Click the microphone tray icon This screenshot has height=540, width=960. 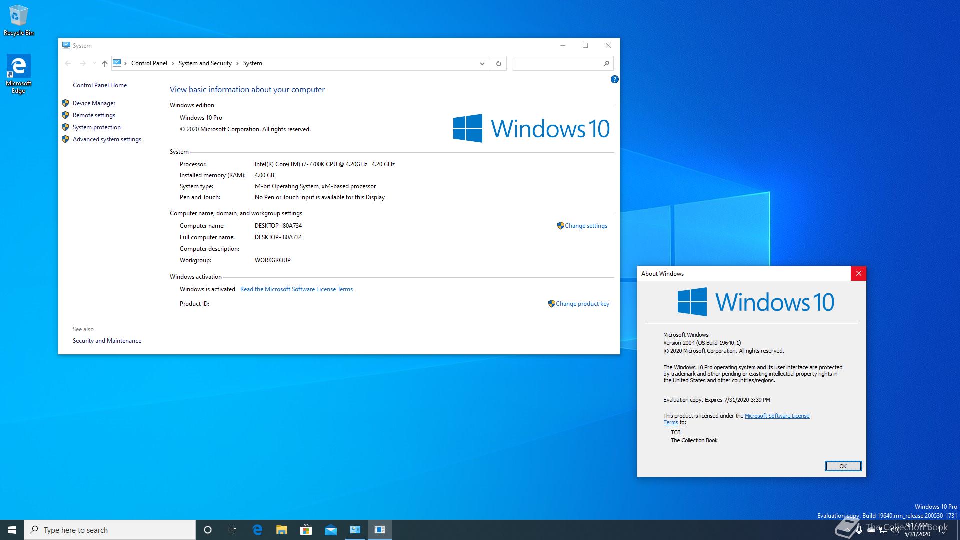859,530
